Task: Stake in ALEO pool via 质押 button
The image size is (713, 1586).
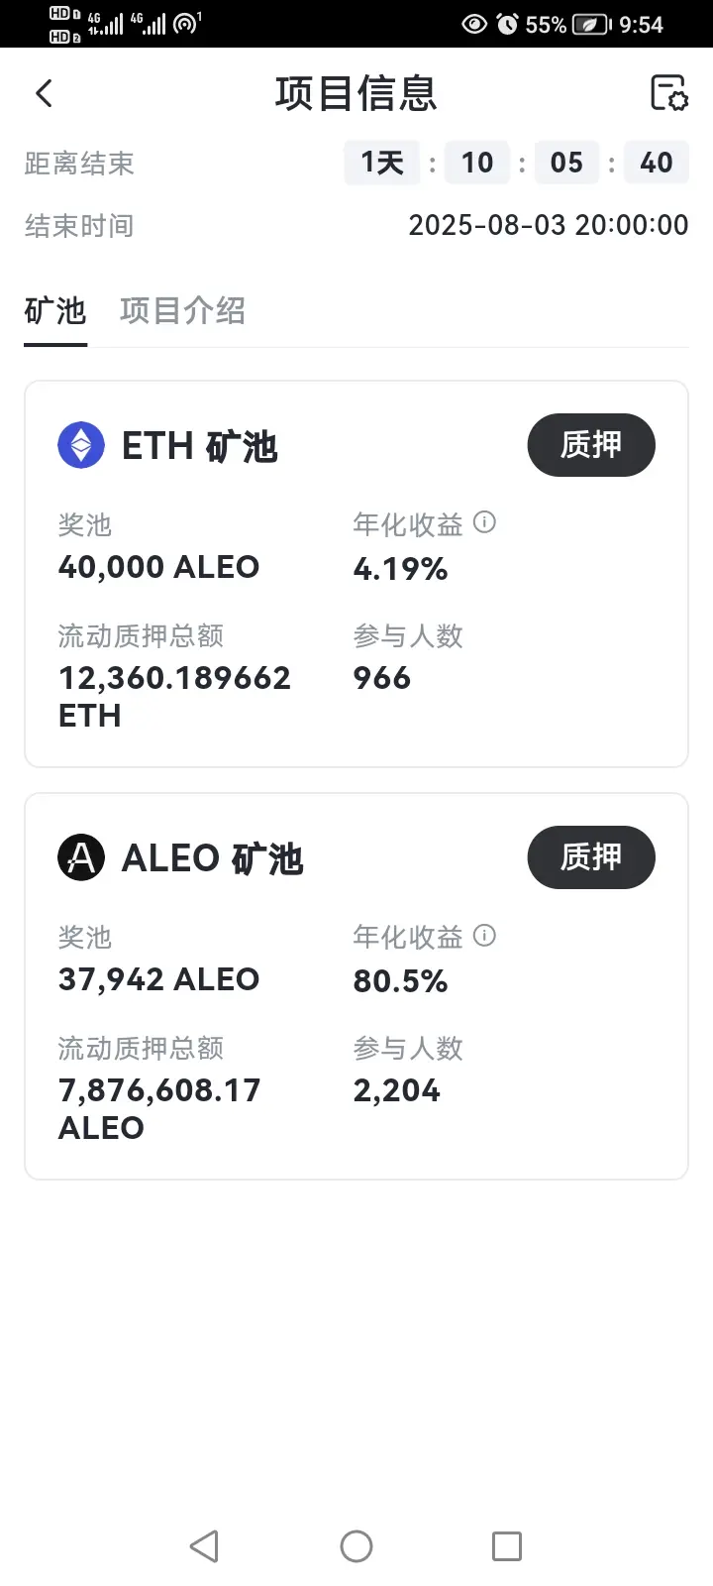Action: (591, 857)
